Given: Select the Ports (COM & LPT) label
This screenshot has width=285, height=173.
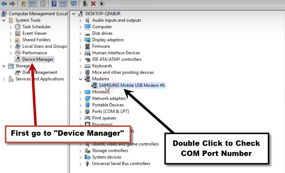Looking at the screenshot, I should click(x=111, y=111).
